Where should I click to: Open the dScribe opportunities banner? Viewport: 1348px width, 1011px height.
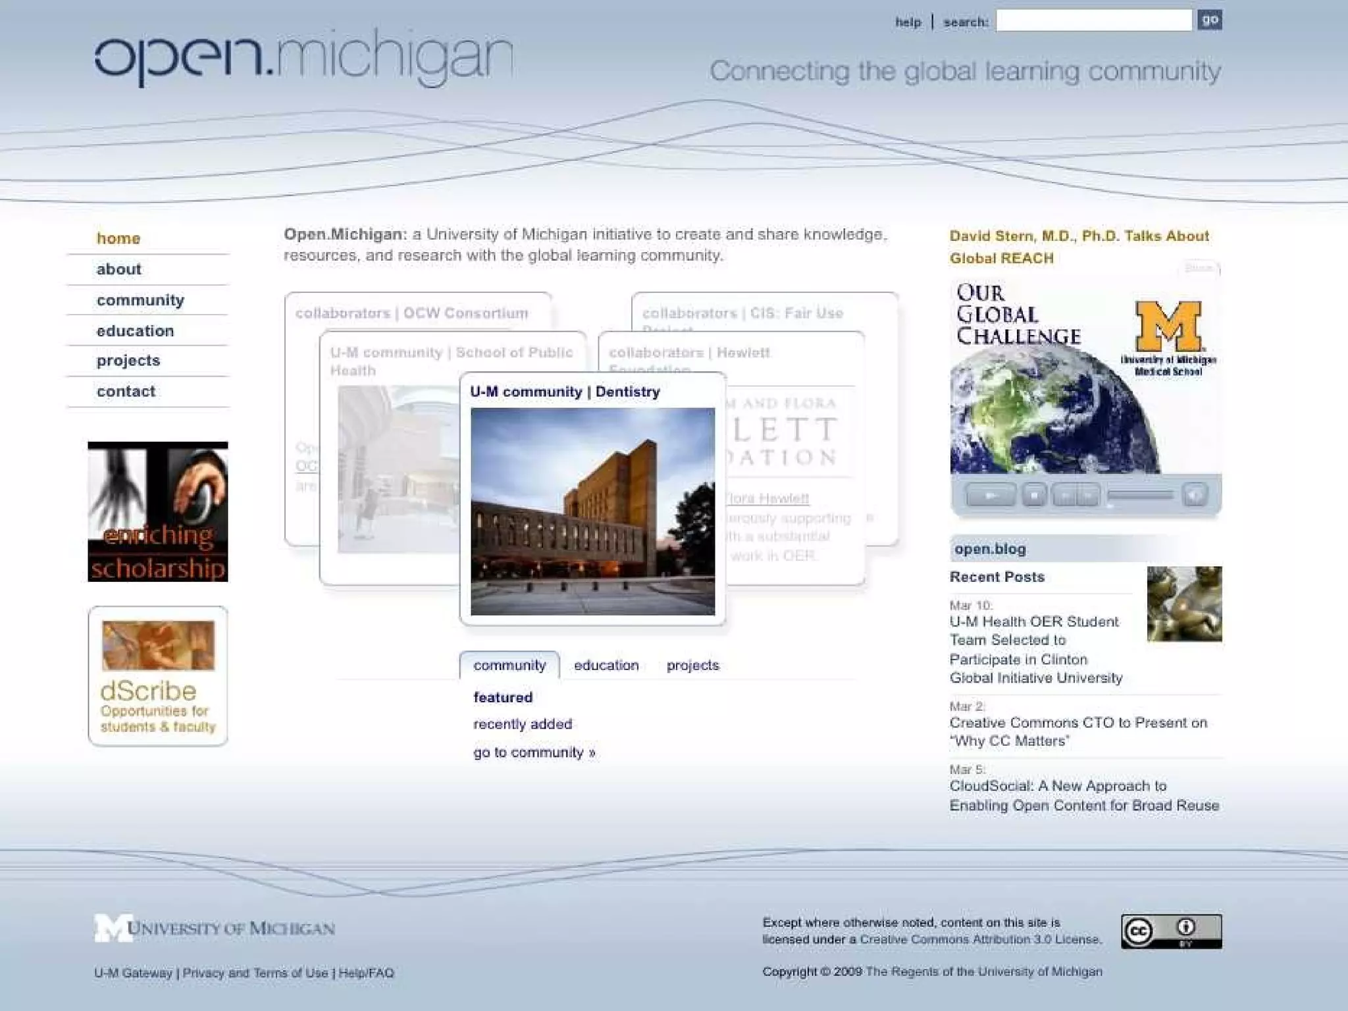(158, 676)
